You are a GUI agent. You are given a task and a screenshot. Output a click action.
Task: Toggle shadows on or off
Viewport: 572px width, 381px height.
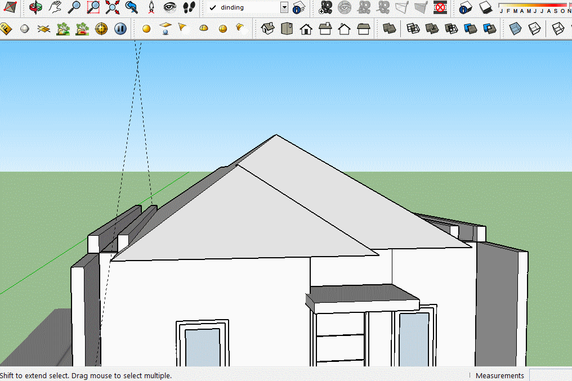(x=485, y=7)
